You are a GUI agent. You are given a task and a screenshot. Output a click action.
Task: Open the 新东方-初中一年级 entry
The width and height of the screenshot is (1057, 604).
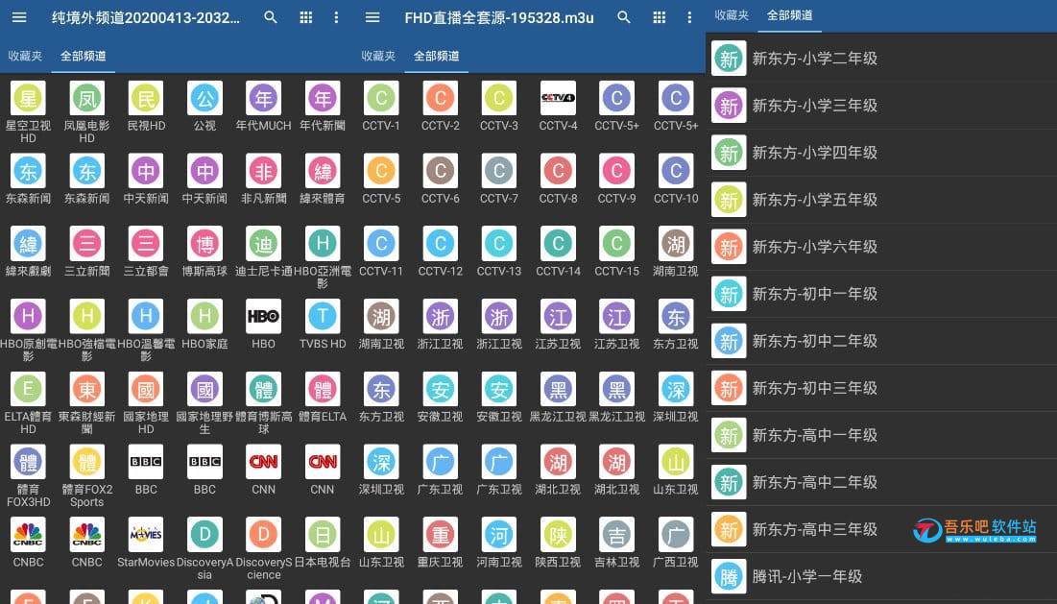click(881, 294)
